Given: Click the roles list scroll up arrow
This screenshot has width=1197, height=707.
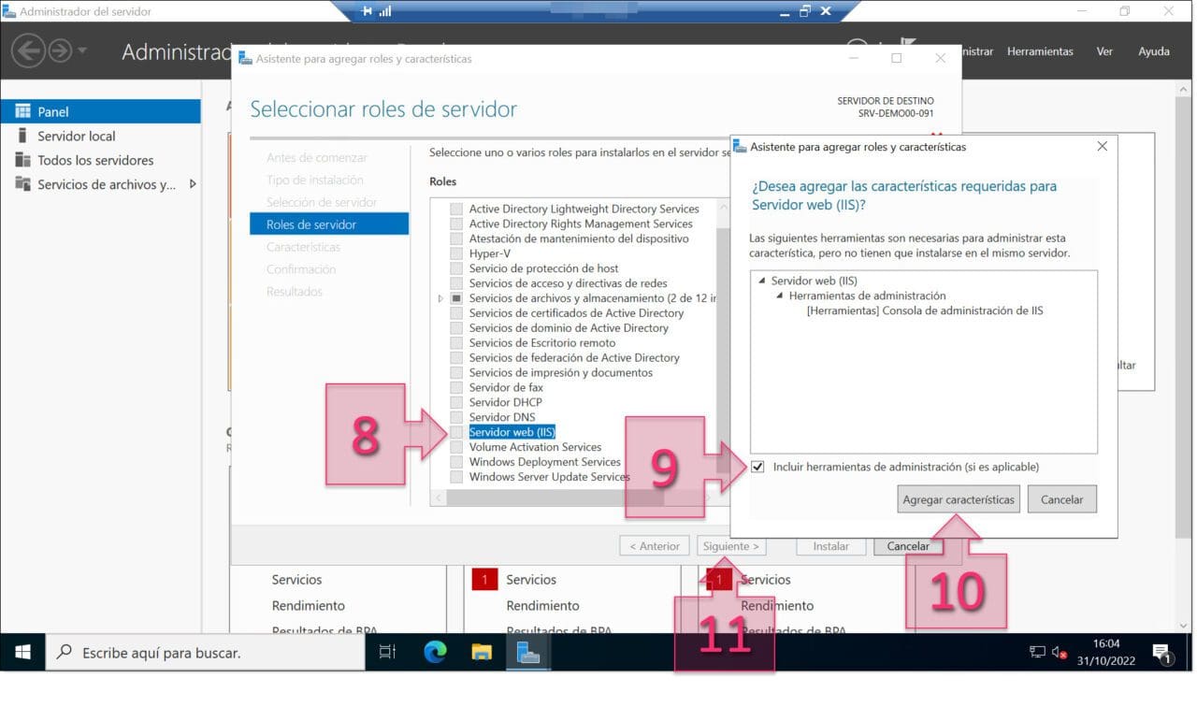Looking at the screenshot, I should pyautogui.click(x=722, y=209).
